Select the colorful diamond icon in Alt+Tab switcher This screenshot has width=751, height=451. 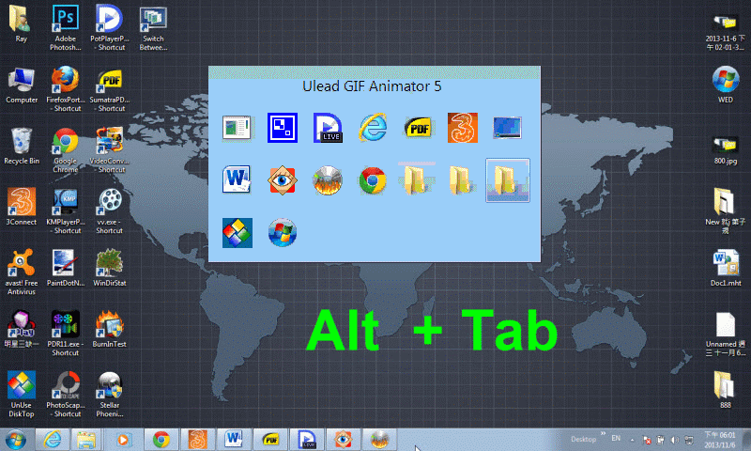point(238,233)
